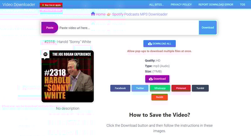The height and width of the screenshot is (136, 251).
Task: Click the Home house icon
Action: 93,14
